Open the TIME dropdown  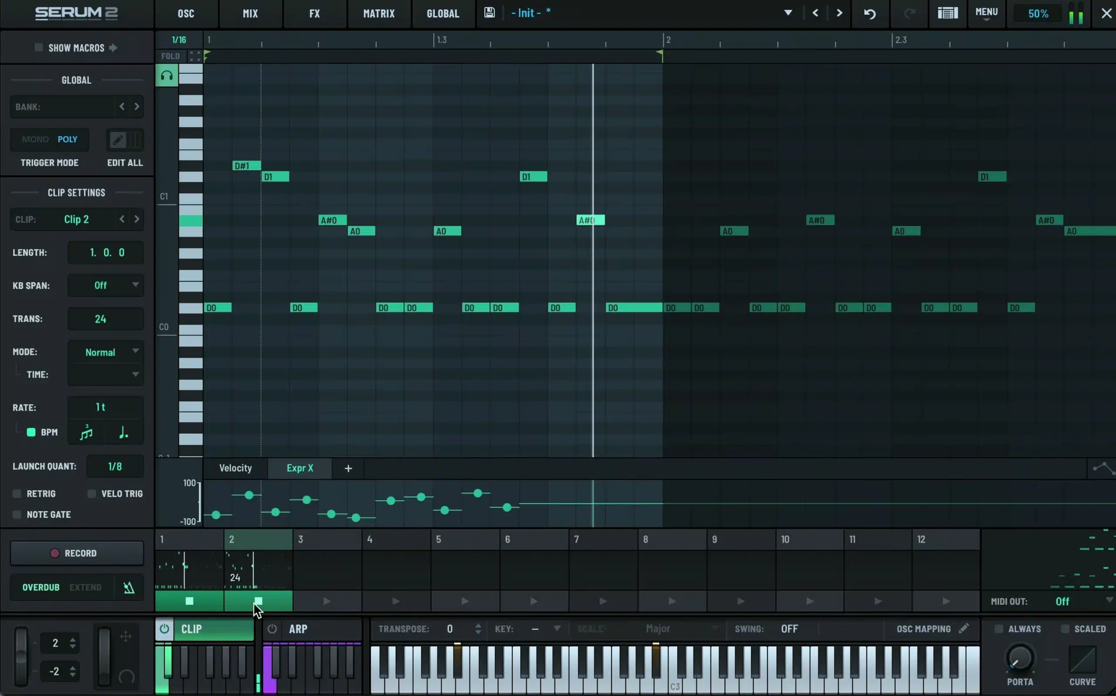click(x=105, y=374)
